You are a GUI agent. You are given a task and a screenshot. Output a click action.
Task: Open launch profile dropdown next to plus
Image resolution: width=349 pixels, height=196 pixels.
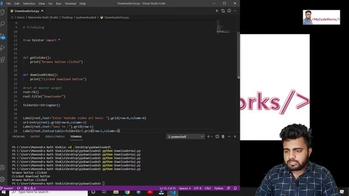(x=212, y=137)
